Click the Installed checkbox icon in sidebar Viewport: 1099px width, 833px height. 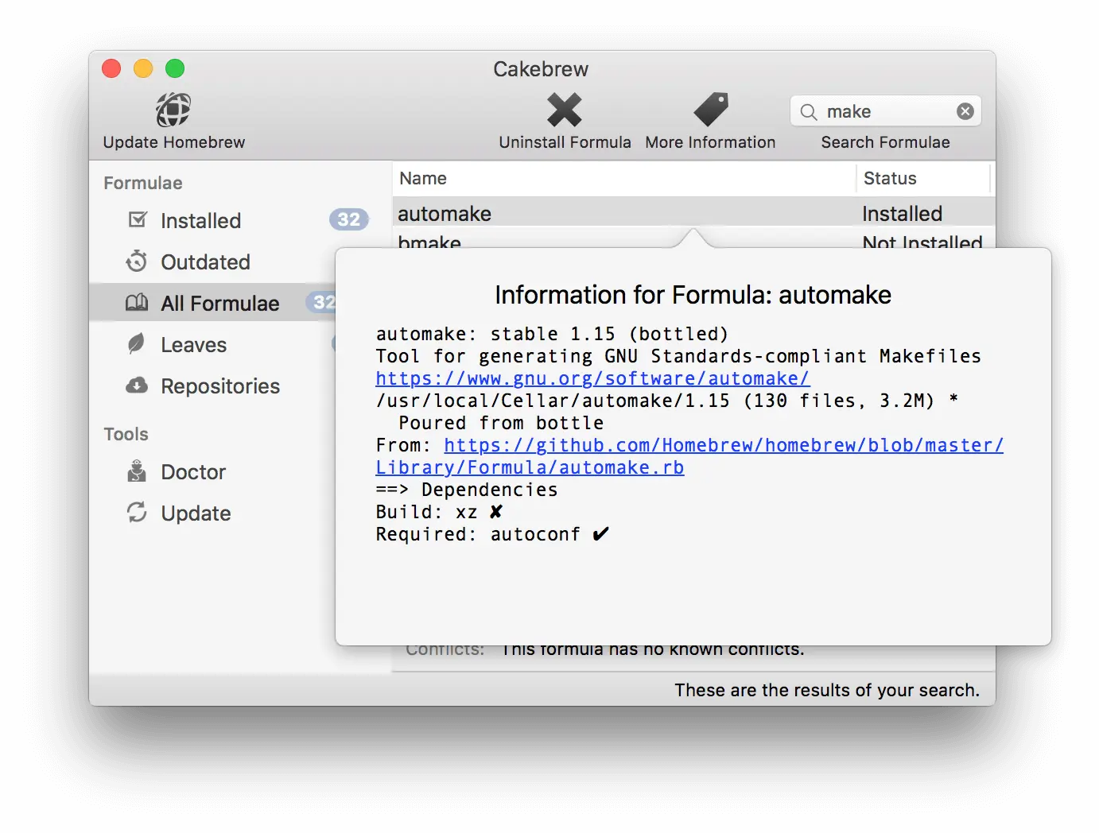click(x=138, y=219)
